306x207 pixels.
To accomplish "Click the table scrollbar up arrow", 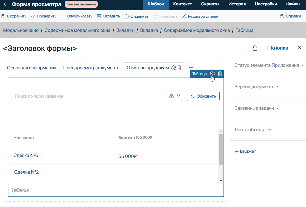I will pos(221,132).
